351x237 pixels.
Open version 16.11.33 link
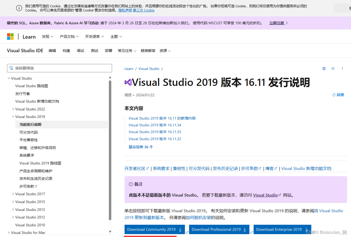click(155, 132)
